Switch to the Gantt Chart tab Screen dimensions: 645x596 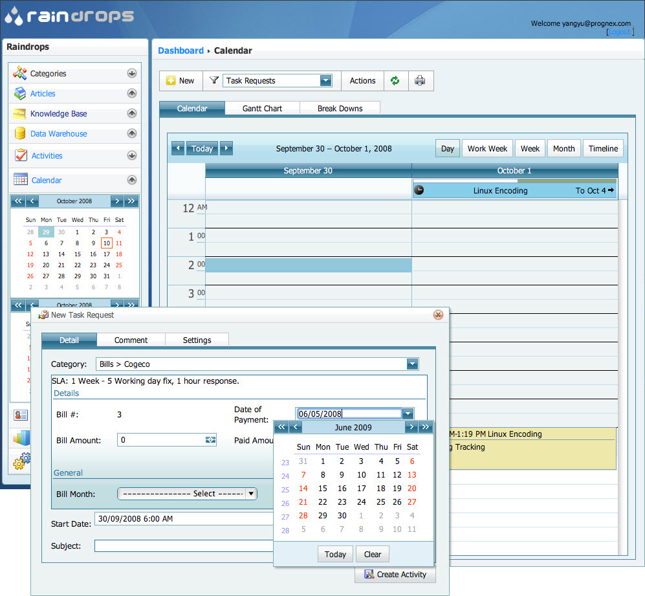[262, 109]
